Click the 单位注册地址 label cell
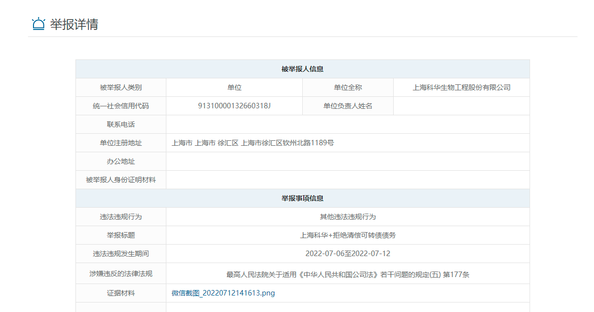This screenshot has width=594, height=312. [121, 143]
